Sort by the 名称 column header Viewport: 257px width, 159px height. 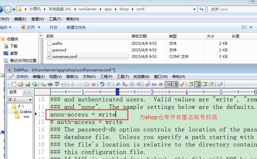pos(50,36)
